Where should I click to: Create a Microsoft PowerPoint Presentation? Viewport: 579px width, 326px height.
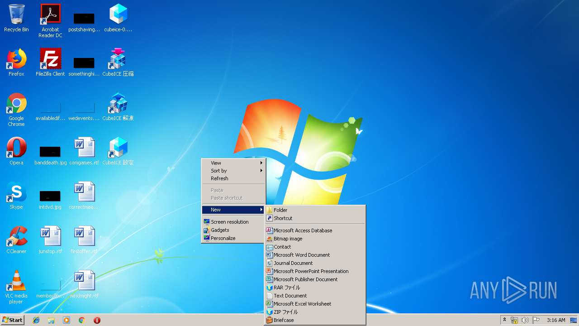(x=315, y=271)
